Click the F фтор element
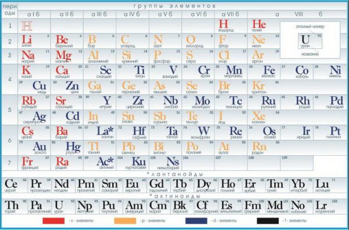 click(230, 41)
